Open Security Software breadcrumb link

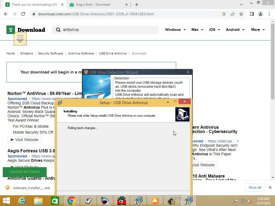pos(50,53)
